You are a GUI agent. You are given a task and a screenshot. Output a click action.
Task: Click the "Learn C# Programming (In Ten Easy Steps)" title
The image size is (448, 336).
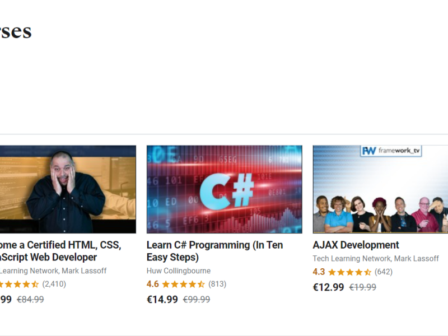point(214,251)
